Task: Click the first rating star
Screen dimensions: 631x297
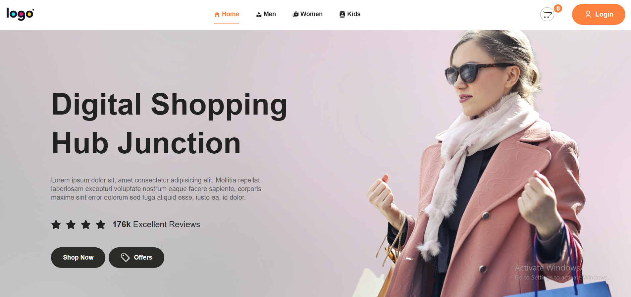Action: click(x=56, y=224)
